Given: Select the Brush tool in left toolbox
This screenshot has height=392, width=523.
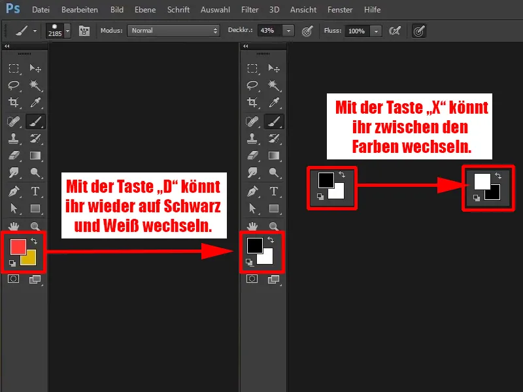Looking at the screenshot, I should pyautogui.click(x=35, y=122).
